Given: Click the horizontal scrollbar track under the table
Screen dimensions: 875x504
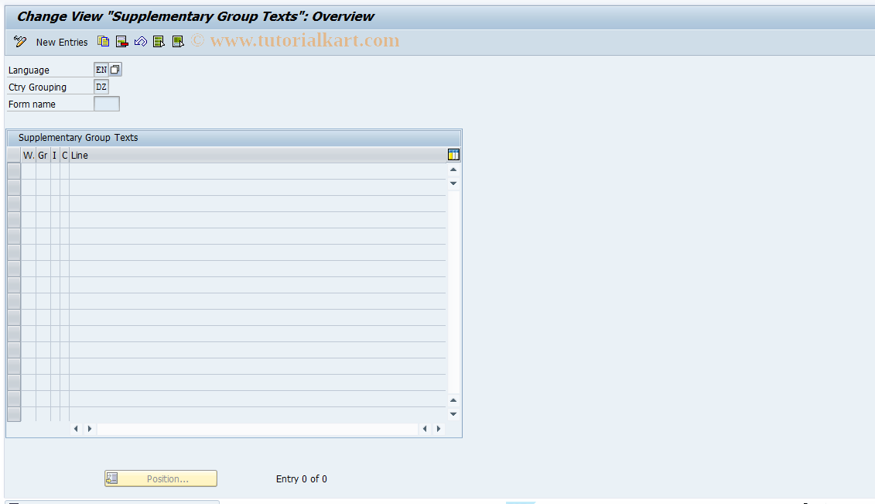Looking at the screenshot, I should tap(258, 429).
